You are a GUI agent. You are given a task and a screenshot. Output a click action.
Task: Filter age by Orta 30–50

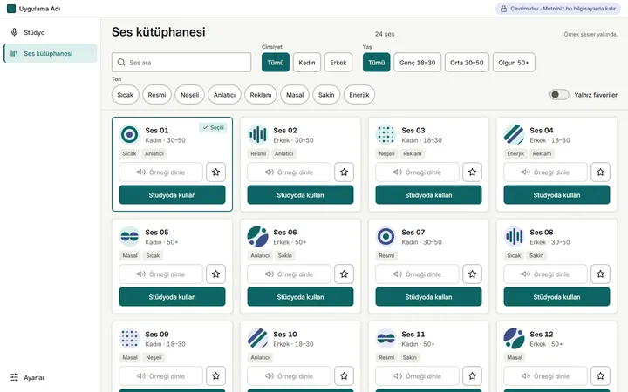tap(467, 63)
